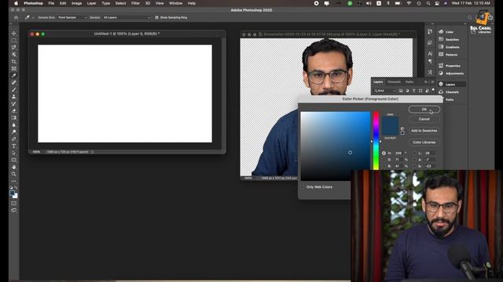Select the Brush tool
This screenshot has height=282, width=503.
[14, 89]
